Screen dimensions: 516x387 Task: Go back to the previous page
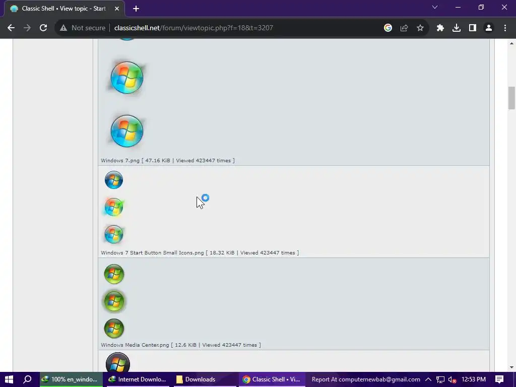pyautogui.click(x=11, y=28)
